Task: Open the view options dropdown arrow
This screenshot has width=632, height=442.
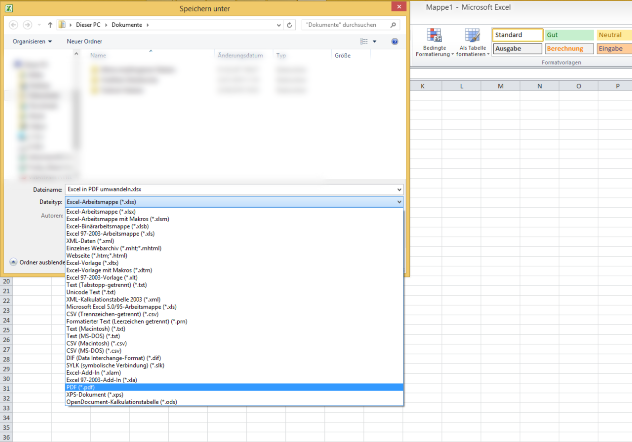Action: pos(375,41)
